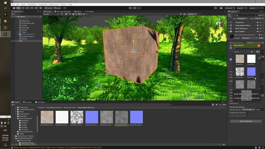265x149 pixels.
Task: Click the Project panel add plus button
Action: [13, 105]
